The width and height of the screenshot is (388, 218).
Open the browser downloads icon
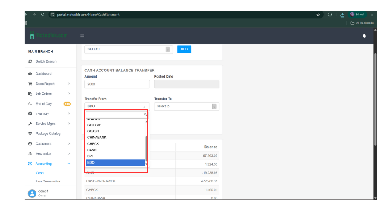pyautogui.click(x=342, y=15)
